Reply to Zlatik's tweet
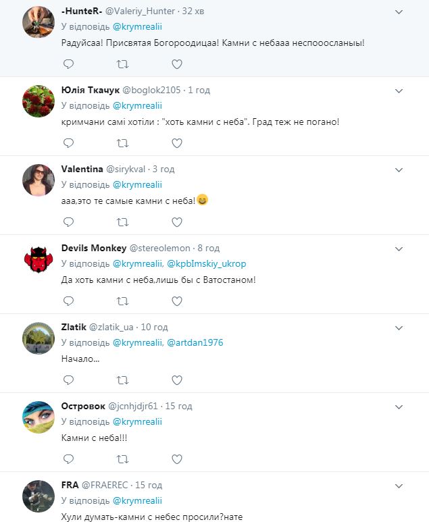 (68, 380)
